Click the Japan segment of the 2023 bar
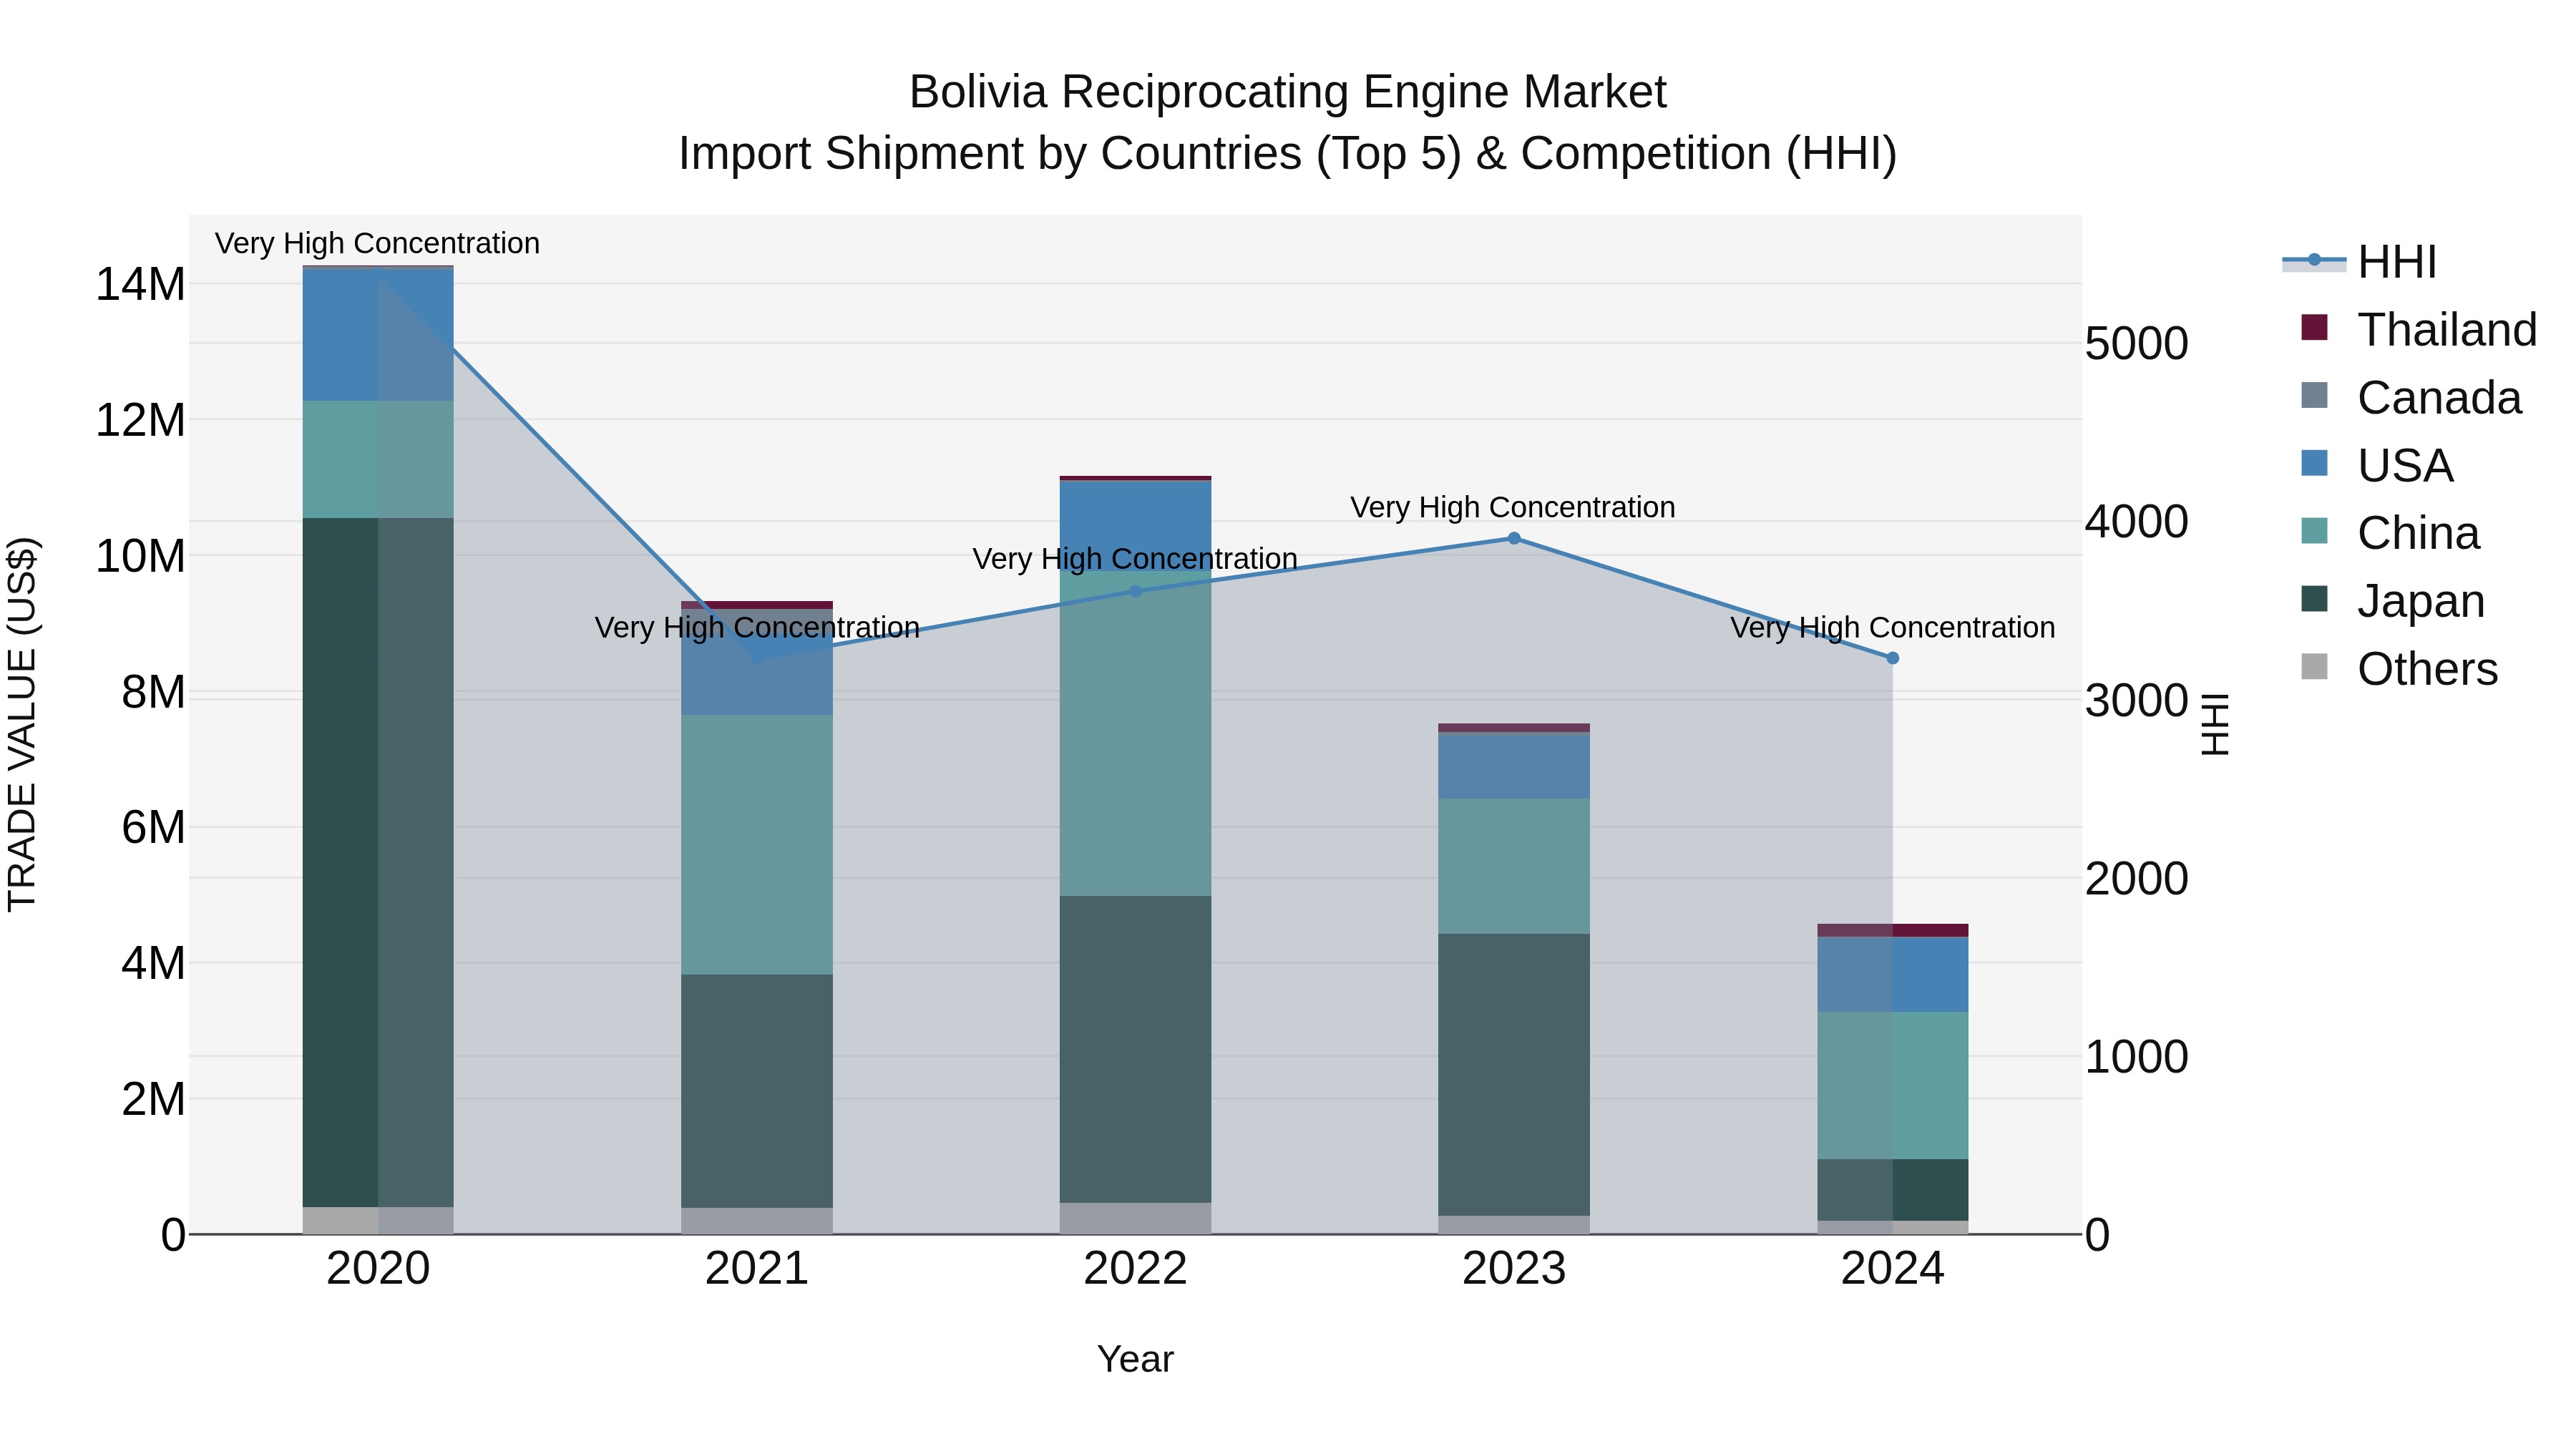This screenshot has width=2576, height=1449. pos(1514,1075)
